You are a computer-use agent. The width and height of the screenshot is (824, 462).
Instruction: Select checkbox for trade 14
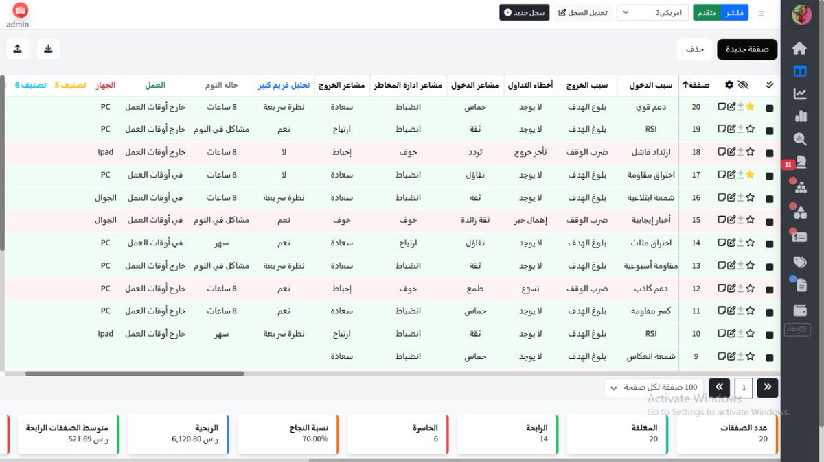pyautogui.click(x=769, y=244)
